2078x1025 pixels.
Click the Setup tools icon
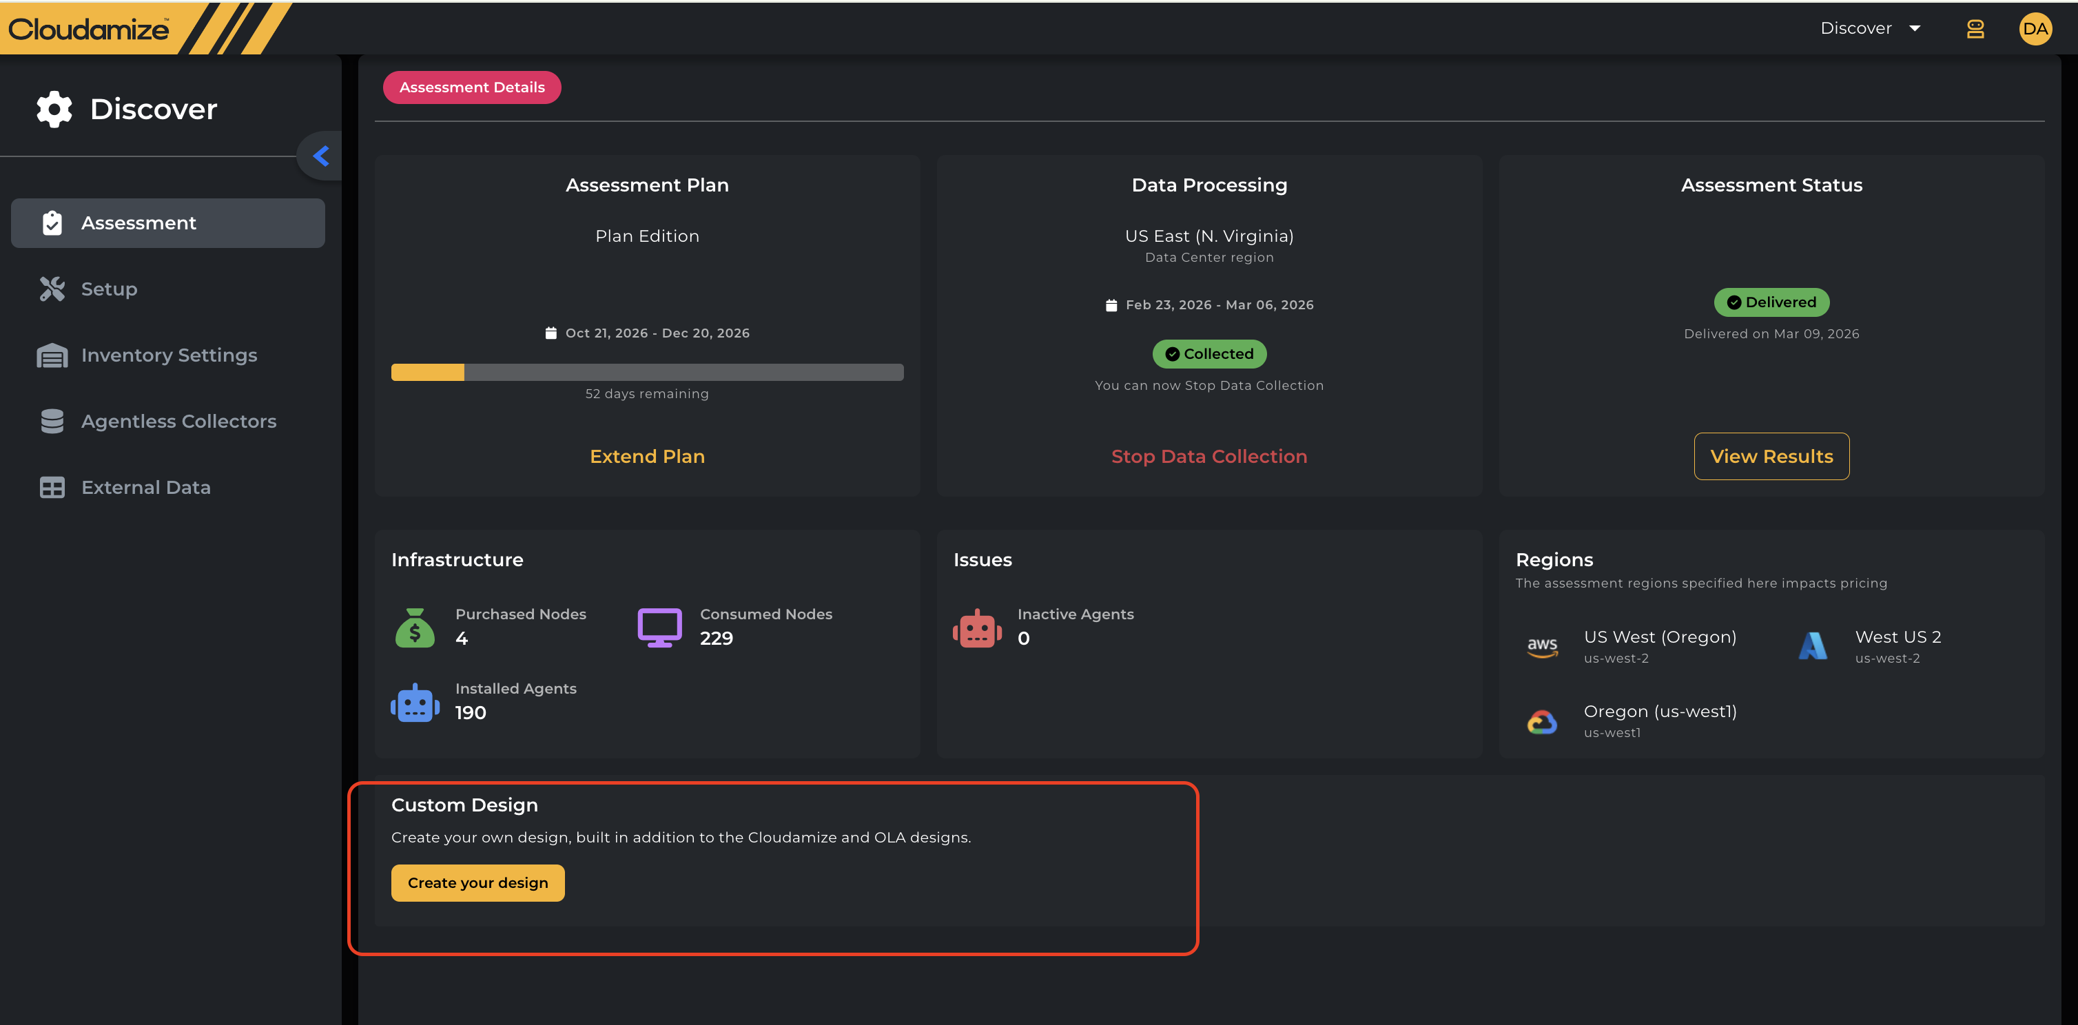point(52,289)
